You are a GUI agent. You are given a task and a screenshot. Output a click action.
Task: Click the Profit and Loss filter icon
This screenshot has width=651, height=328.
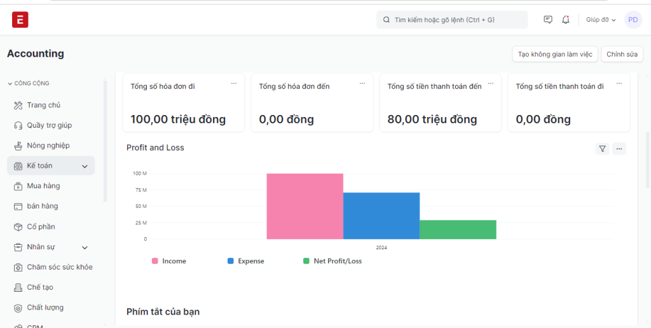[x=602, y=149]
